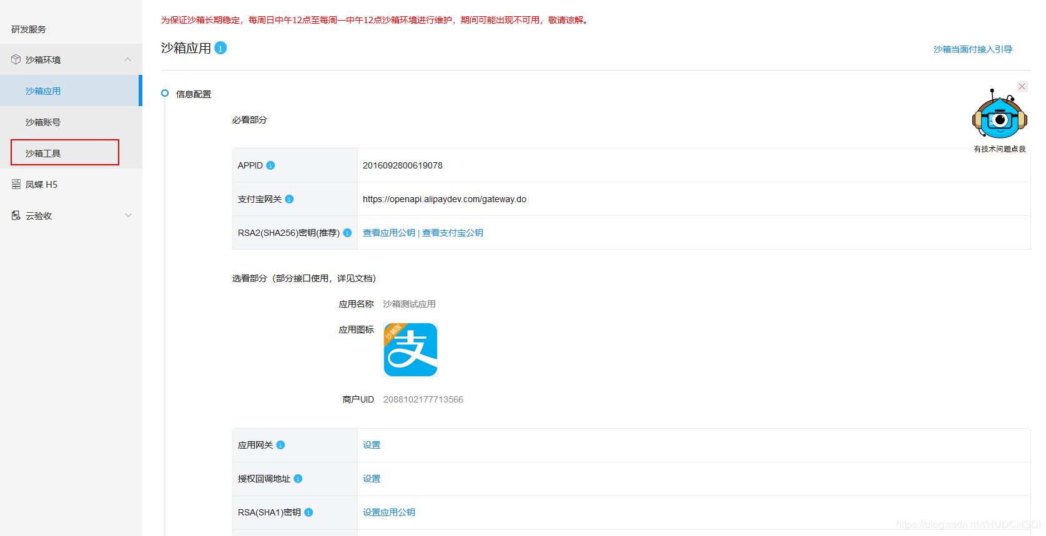
Task: Click the info icon beside 沙箱应用 heading
Action: pos(220,48)
